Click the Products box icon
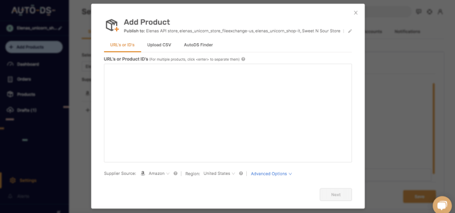The image size is (455, 213). click(x=10, y=94)
